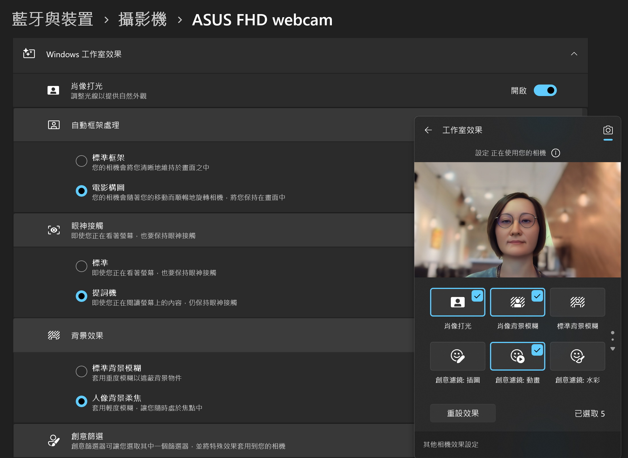The image size is (628, 458).
Task: Select the 標準背景模糊 effect tile
Action: pyautogui.click(x=577, y=302)
